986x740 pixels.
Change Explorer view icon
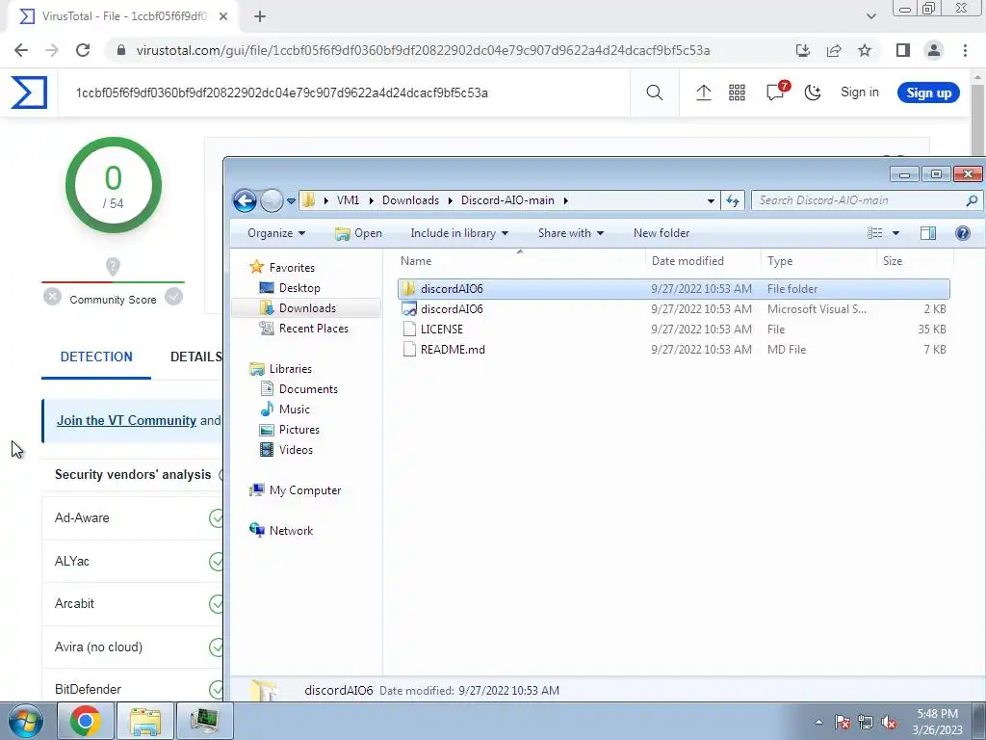click(874, 233)
